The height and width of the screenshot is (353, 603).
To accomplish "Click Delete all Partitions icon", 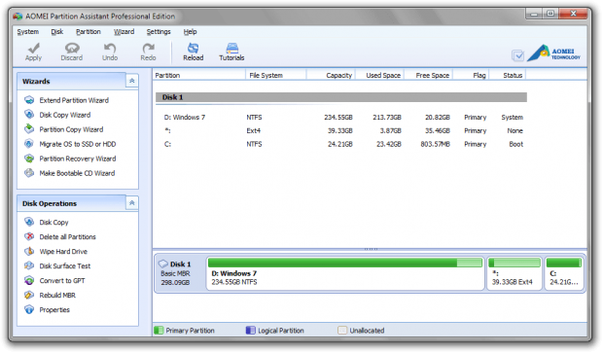I will click(x=29, y=236).
